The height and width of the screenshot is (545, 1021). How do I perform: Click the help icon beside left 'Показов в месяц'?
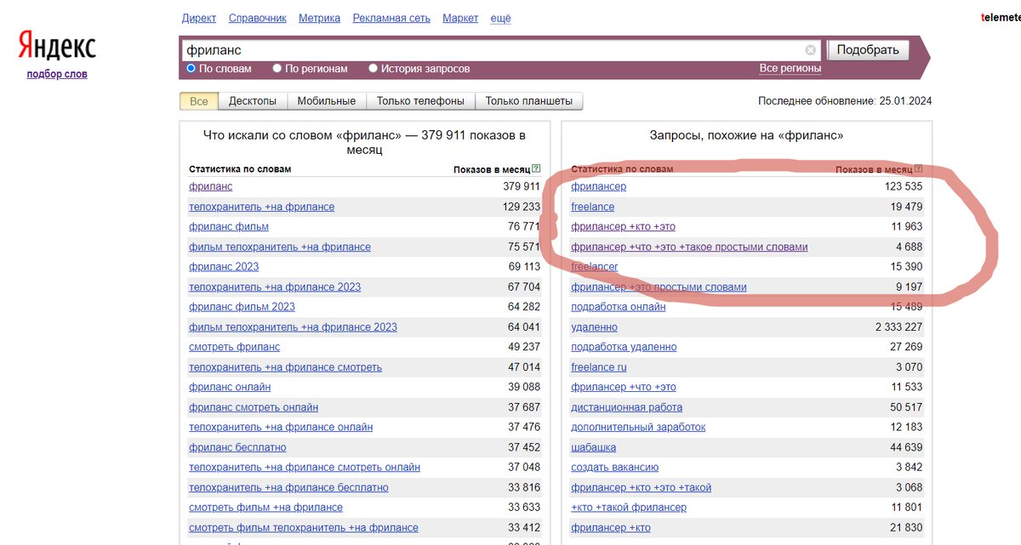tap(536, 169)
